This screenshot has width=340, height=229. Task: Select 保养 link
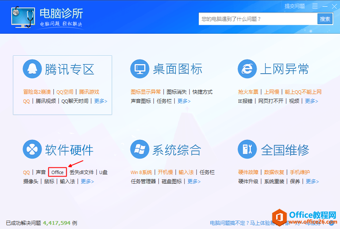[295, 182]
